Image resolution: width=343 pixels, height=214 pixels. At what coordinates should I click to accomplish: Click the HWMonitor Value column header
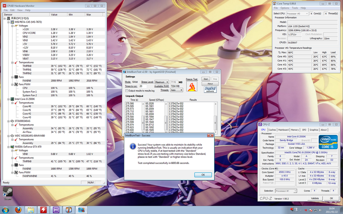[58, 14]
